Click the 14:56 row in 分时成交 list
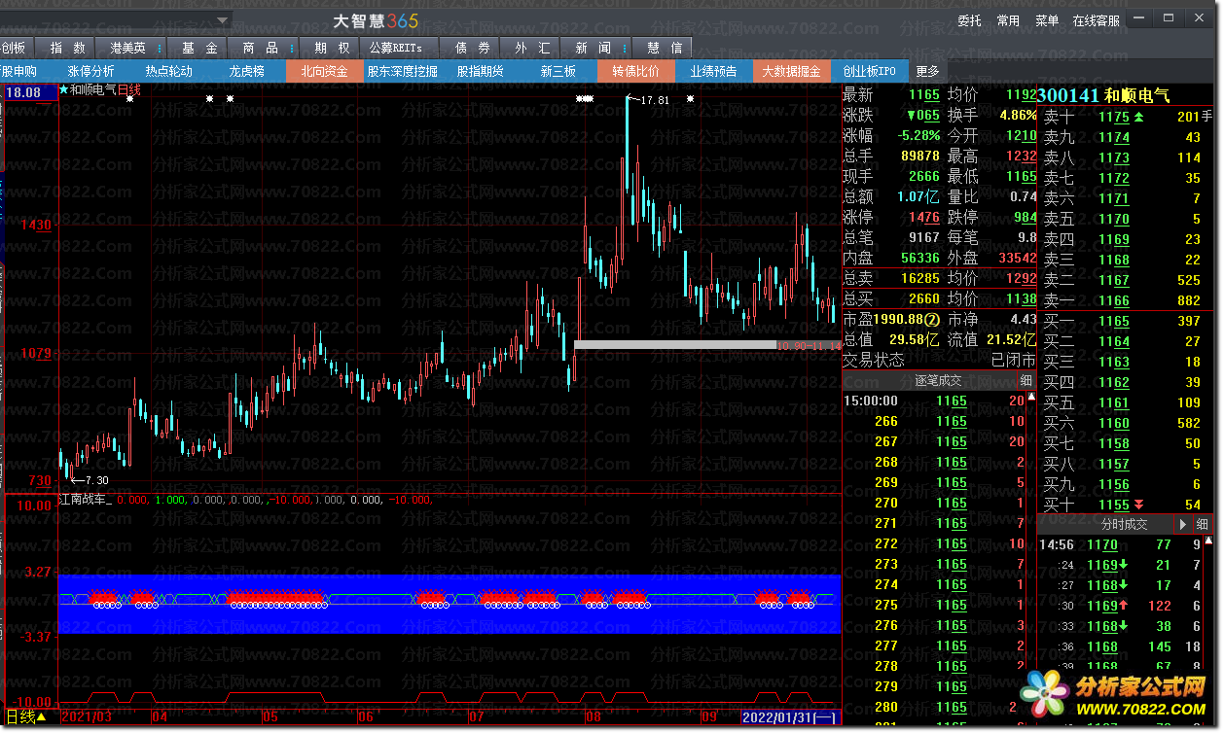 pyautogui.click(x=1122, y=544)
